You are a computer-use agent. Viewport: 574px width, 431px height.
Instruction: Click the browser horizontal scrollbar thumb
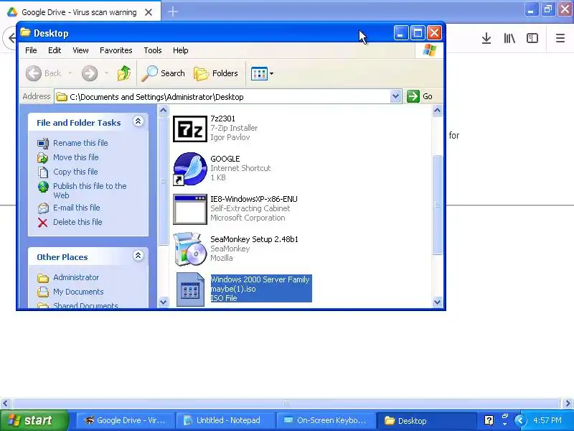point(286,403)
